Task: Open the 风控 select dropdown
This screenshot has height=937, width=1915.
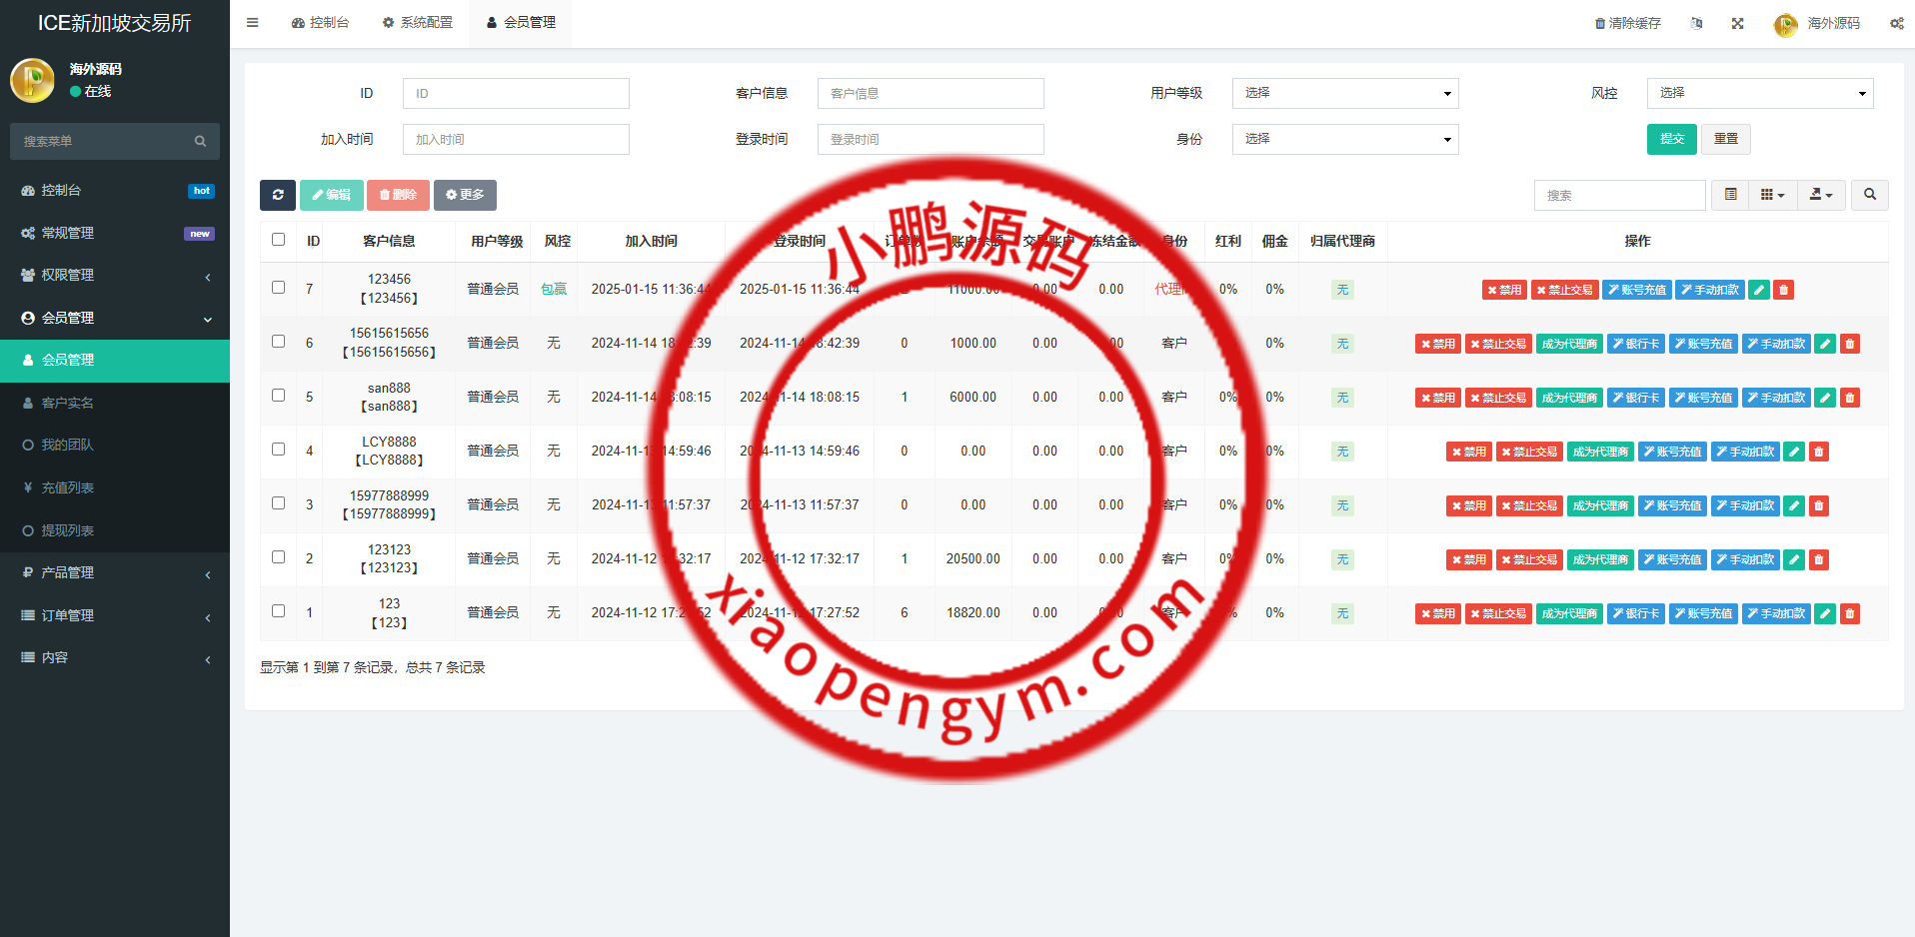Action: pyautogui.click(x=1759, y=93)
